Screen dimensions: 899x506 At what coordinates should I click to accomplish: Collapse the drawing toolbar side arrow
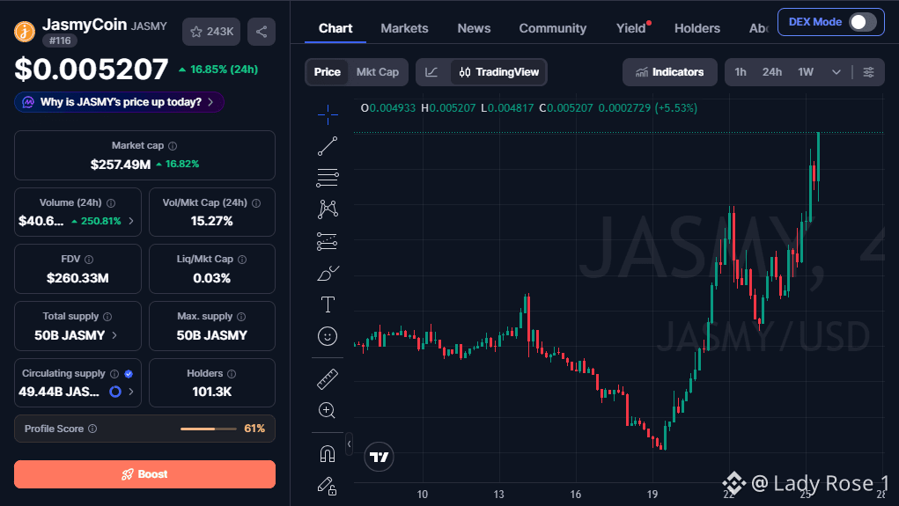pos(349,444)
